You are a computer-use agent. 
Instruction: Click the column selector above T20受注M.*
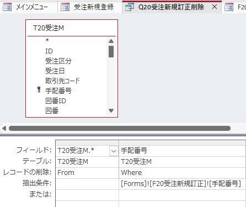coord(87,143)
